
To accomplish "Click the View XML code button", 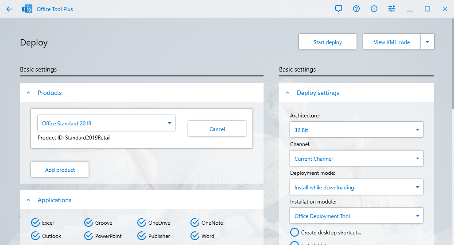I will tap(392, 42).
